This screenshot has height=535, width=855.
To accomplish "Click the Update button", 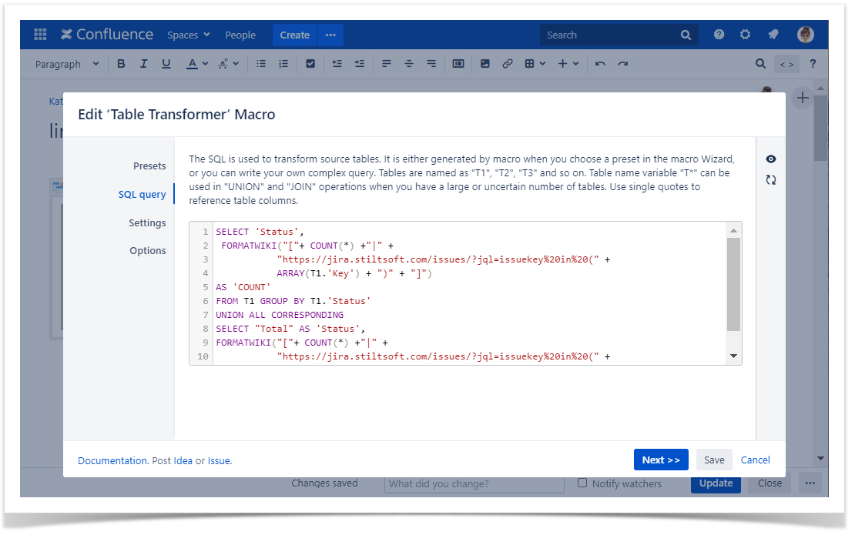I will coord(716,483).
